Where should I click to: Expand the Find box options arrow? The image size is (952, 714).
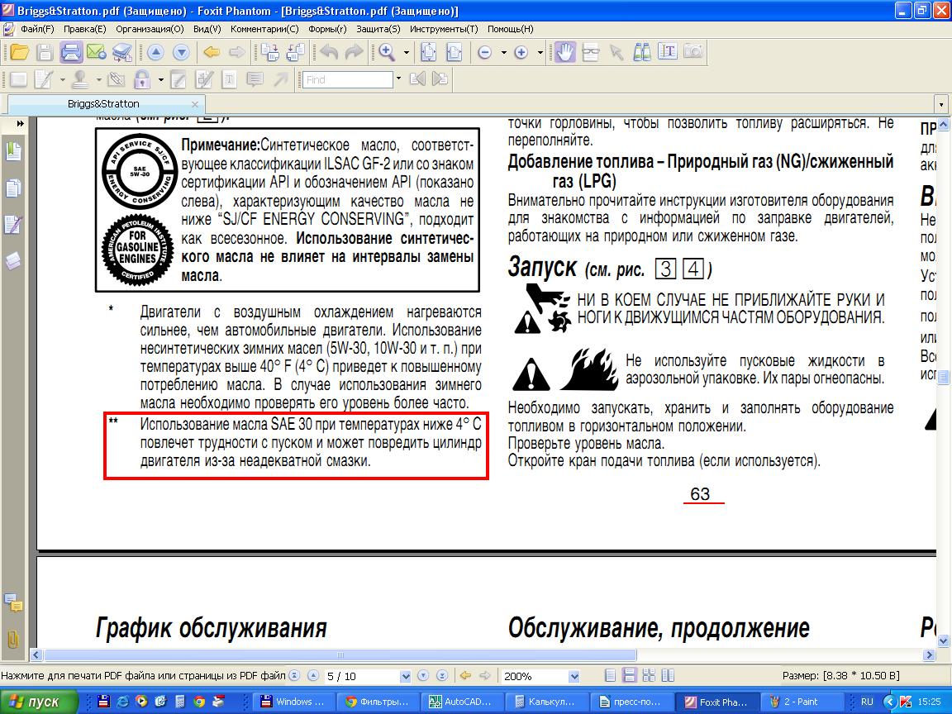pos(398,79)
